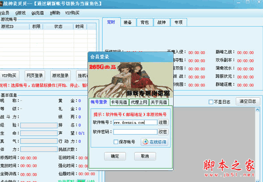Select the 代理上网 tab
Screen dimensions: 263x182
pos(139,102)
